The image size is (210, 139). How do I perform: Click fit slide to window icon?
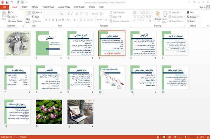(208, 137)
